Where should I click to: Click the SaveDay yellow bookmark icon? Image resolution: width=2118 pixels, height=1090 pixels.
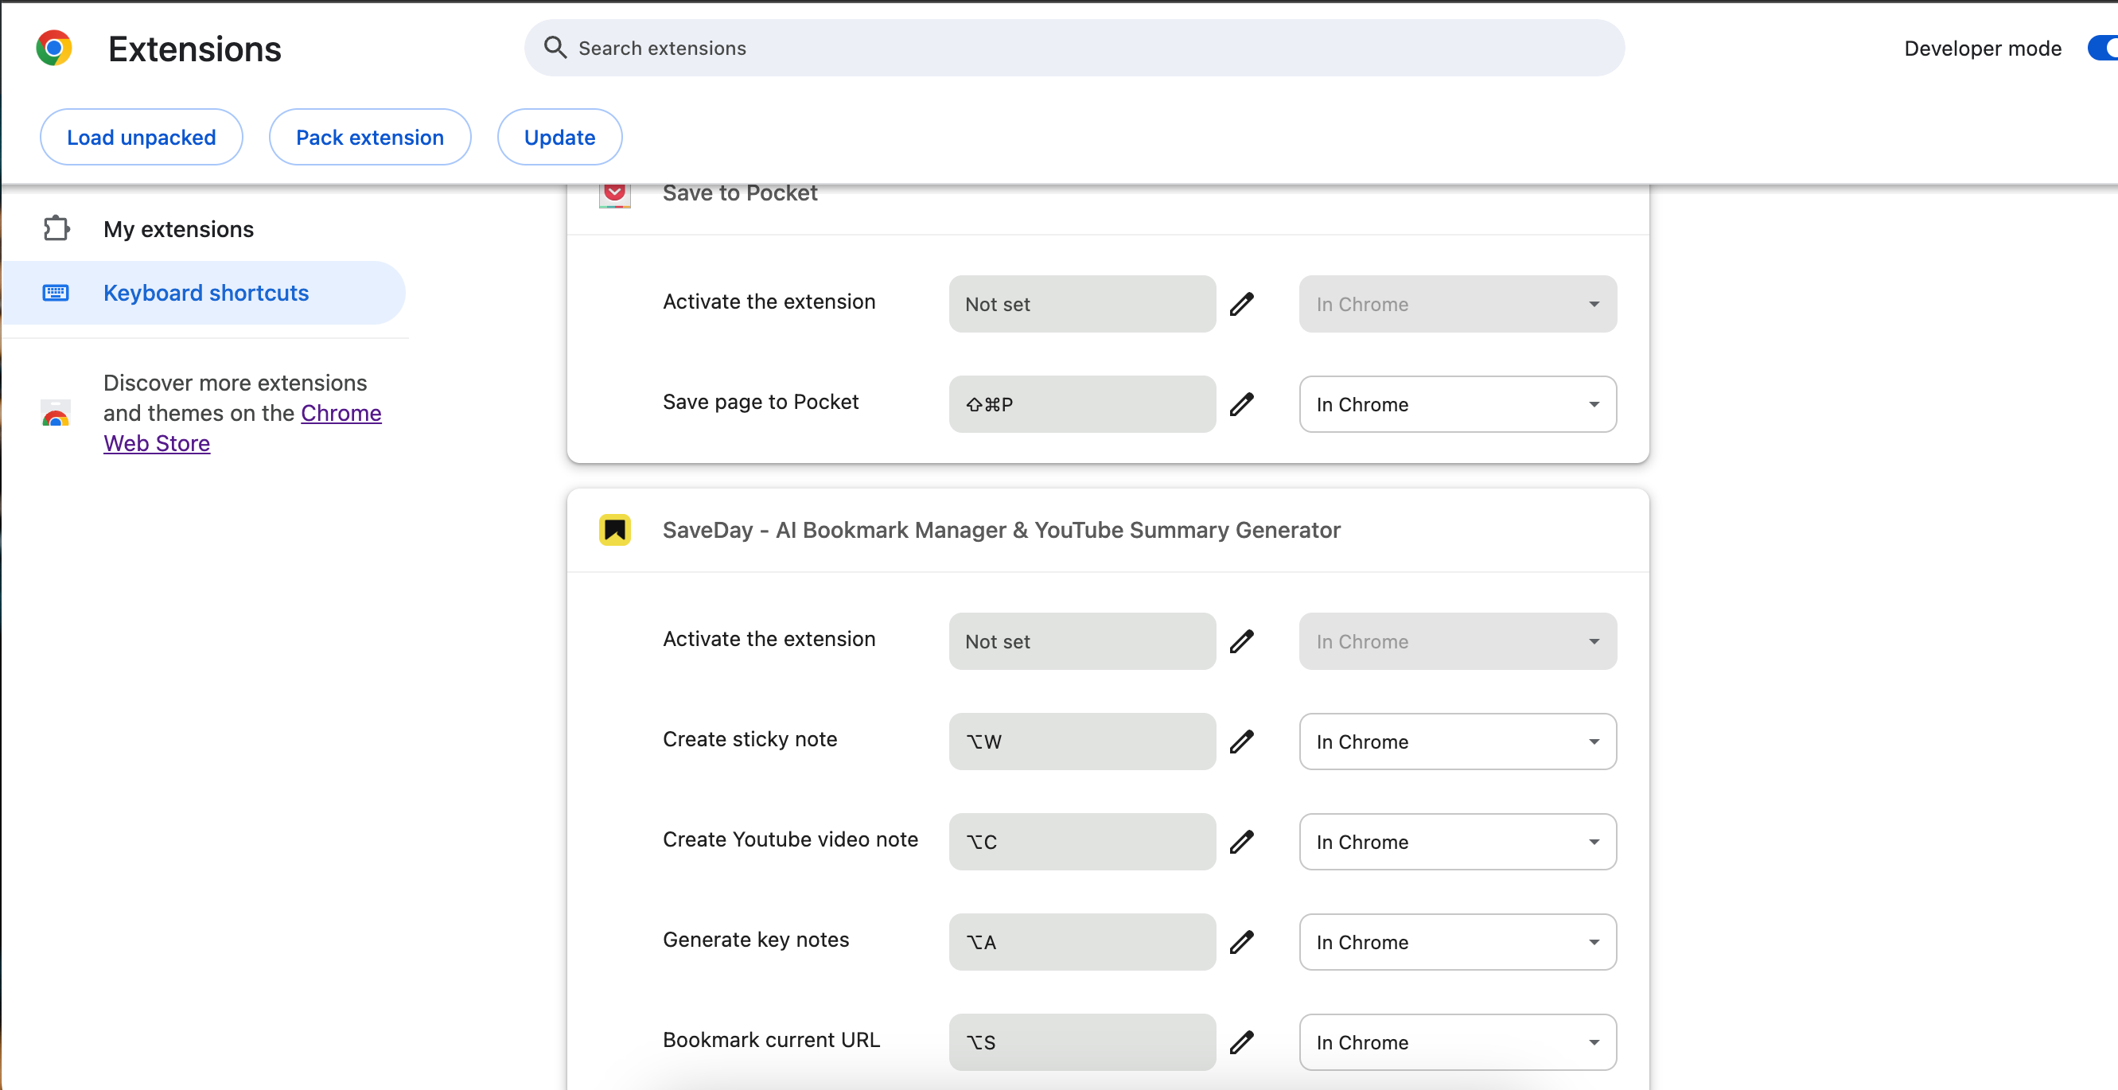coord(615,530)
